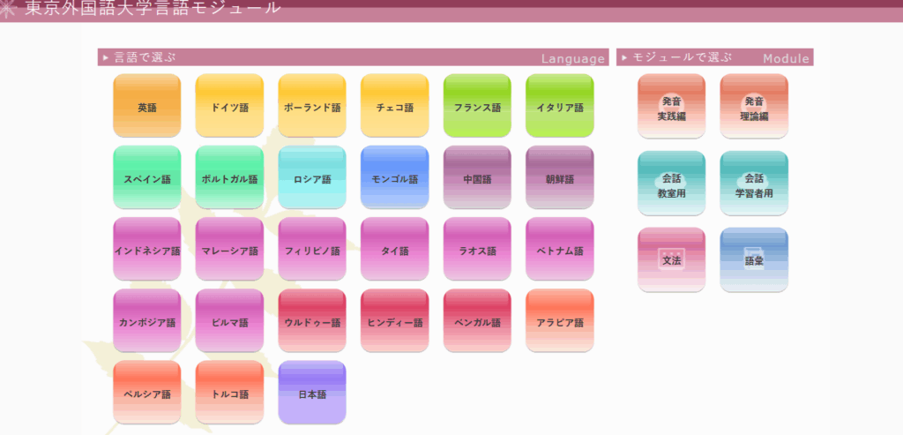This screenshot has height=435, width=903.
Task: Select the フランス語 tile
Action: pyautogui.click(x=477, y=105)
